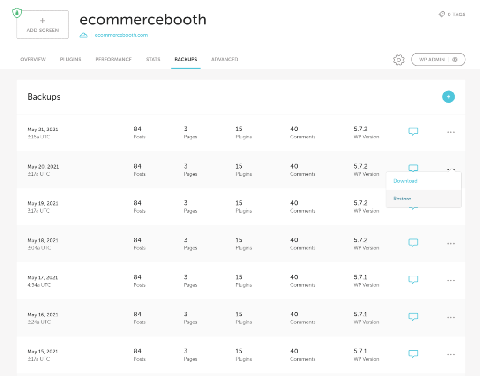Open site settings with the gear icon

coord(398,60)
